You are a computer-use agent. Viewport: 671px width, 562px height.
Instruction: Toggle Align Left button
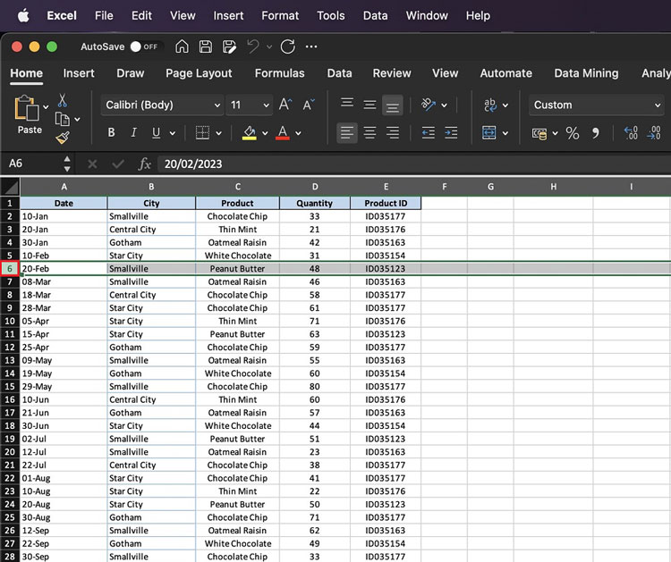(x=347, y=133)
